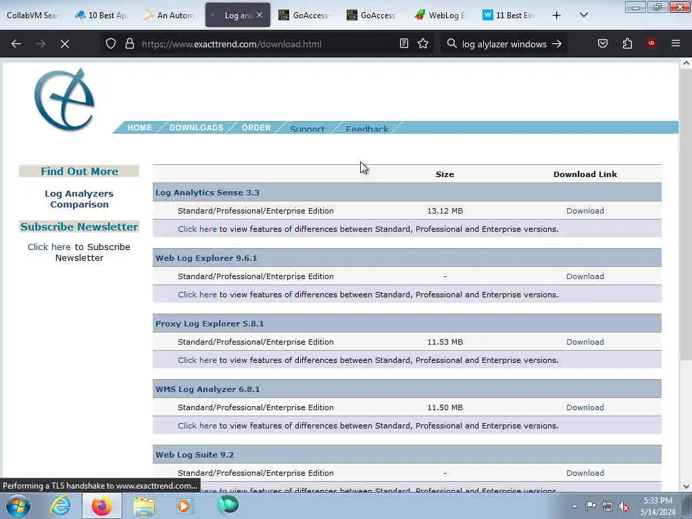Download Log Analytics Sense 3.3
This screenshot has height=519, width=692.
pos(585,211)
